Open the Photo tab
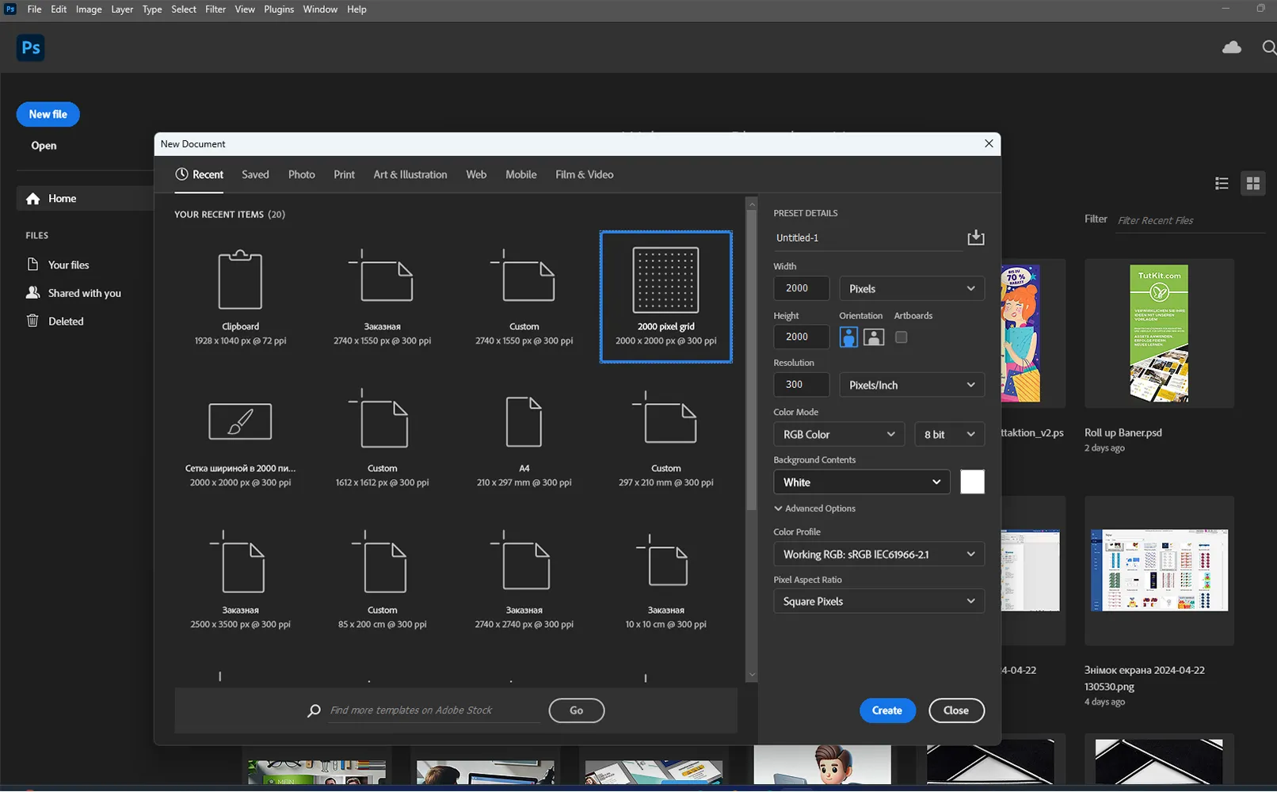 click(301, 174)
